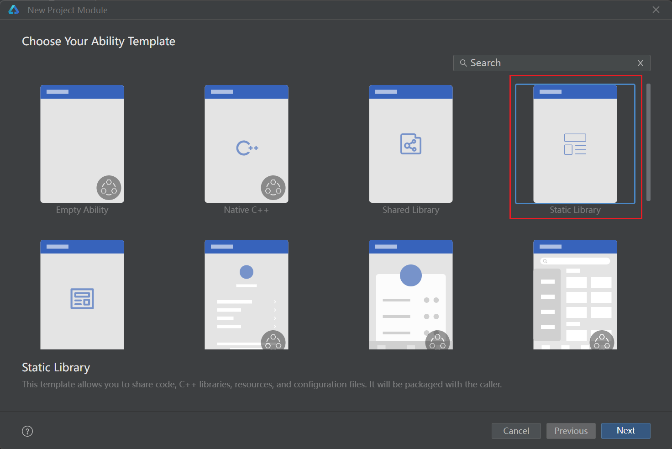Pick the Static Library template card
Viewport: 672px width, 449px height.
point(575,144)
